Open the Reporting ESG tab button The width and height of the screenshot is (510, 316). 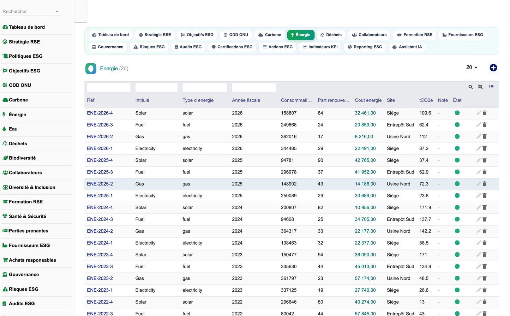click(x=365, y=47)
